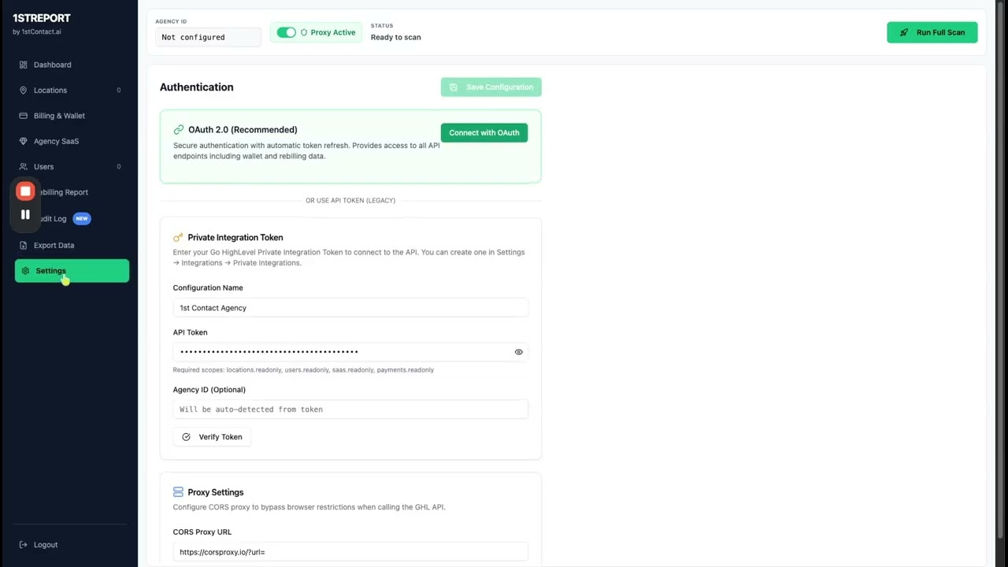Click the Authentication section heading
This screenshot has height=567, width=1008.
[x=197, y=87]
